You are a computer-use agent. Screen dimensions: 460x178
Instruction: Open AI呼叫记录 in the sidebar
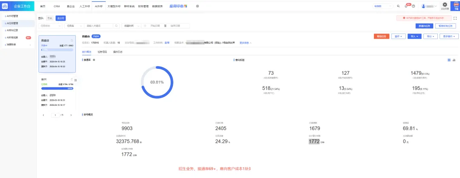point(17,30)
